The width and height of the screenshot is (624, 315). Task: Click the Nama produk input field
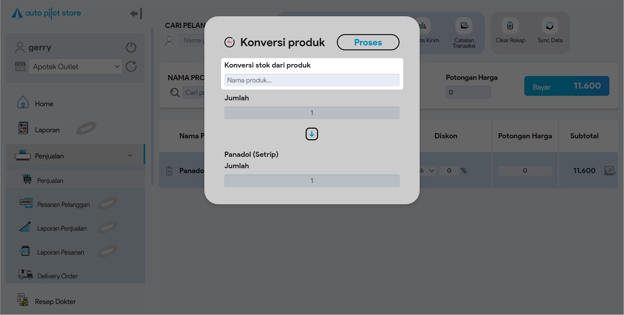[312, 80]
